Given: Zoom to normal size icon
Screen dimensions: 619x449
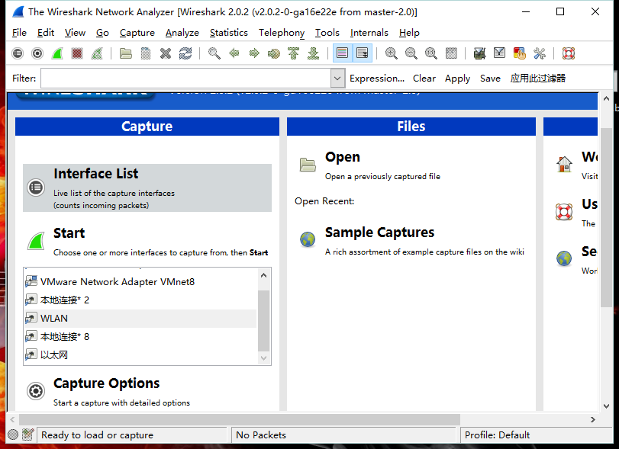Looking at the screenshot, I should [x=430, y=53].
